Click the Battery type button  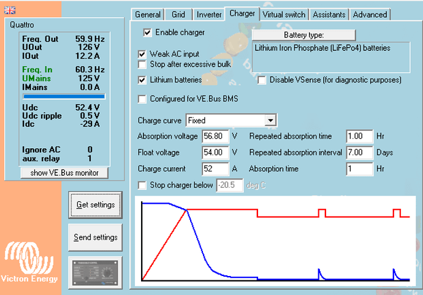point(303,35)
